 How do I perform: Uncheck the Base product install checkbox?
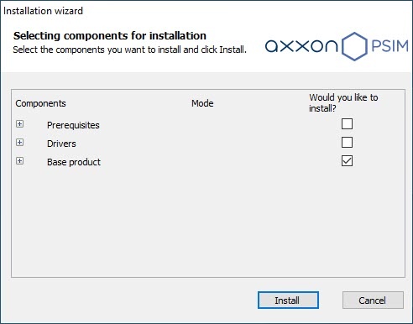tap(347, 161)
